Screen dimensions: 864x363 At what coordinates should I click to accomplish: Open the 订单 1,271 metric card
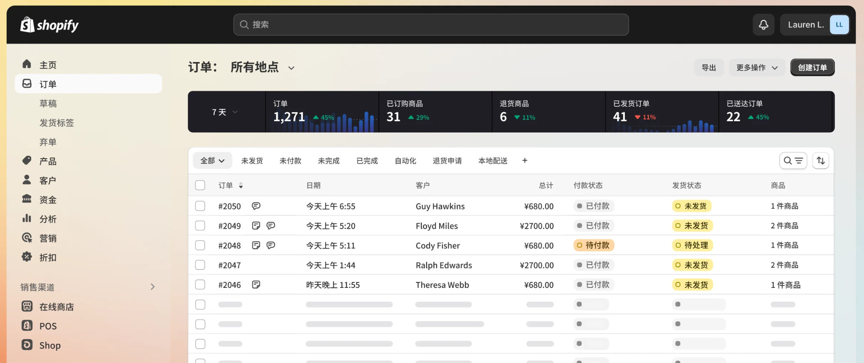pos(322,112)
